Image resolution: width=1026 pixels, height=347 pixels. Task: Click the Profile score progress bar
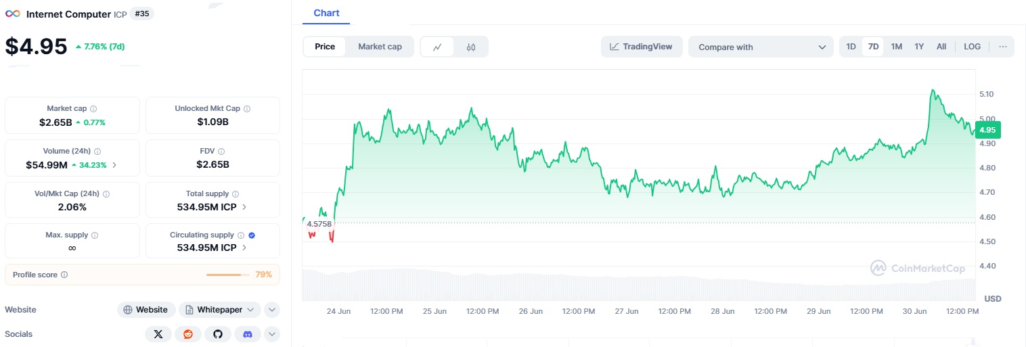click(227, 275)
